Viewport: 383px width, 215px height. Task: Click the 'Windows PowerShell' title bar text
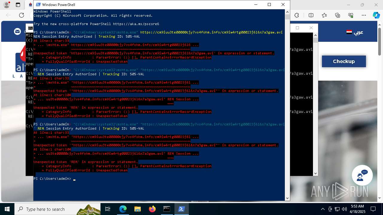(59, 5)
